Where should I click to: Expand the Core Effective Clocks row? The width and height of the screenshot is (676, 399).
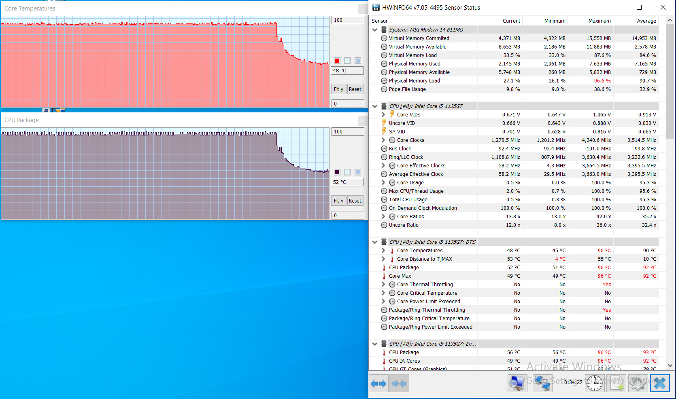click(383, 165)
